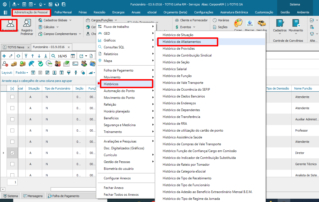Viewport: 319px width, 202px height.
Task: Go to first record arrow
Action: tap(26, 56)
